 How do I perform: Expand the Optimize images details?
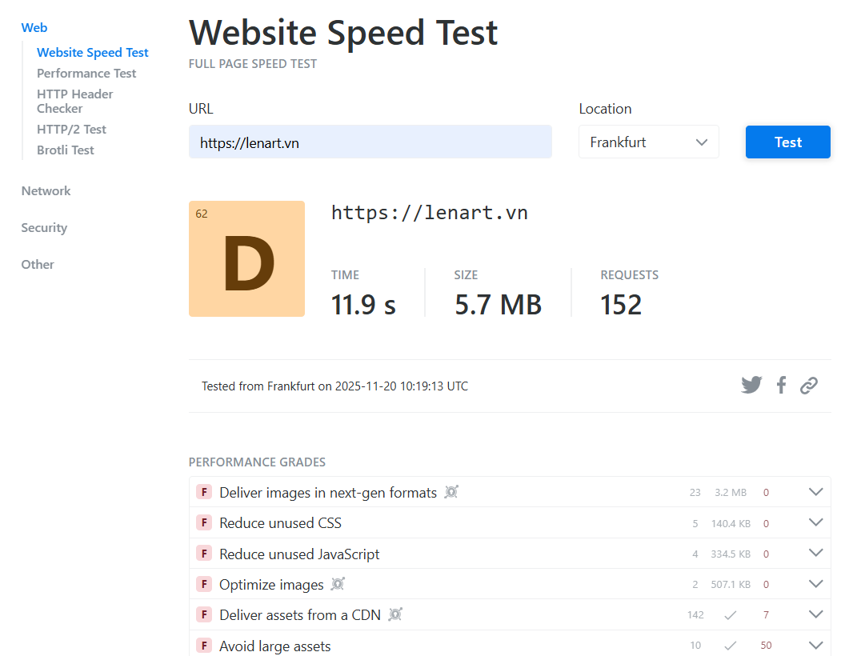pyautogui.click(x=815, y=583)
